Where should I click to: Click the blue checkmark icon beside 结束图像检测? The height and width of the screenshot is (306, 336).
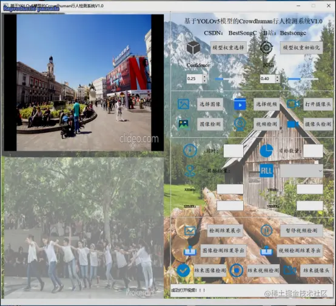184,270
